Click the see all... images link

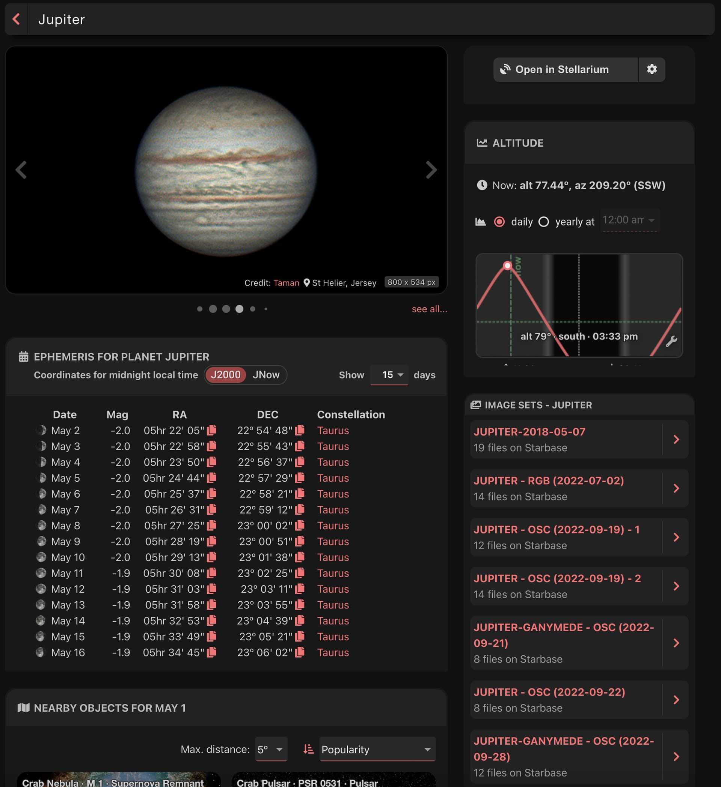(429, 309)
